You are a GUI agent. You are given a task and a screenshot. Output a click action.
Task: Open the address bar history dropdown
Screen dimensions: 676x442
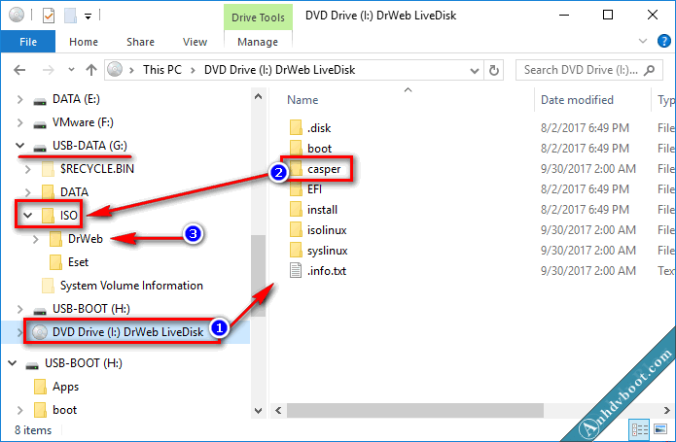[475, 70]
